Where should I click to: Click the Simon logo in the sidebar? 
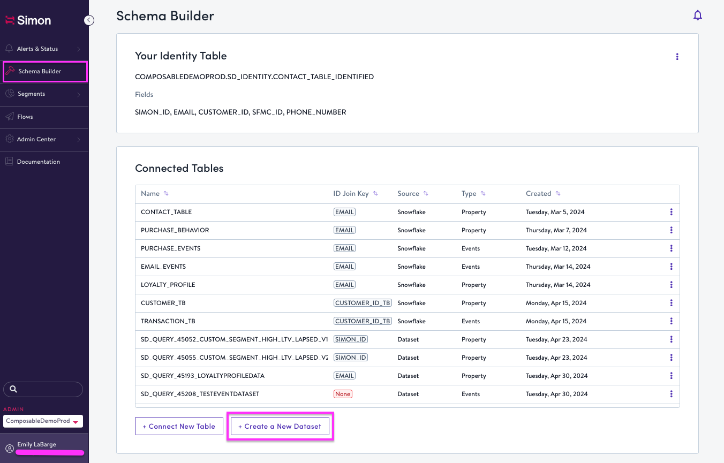click(x=28, y=20)
